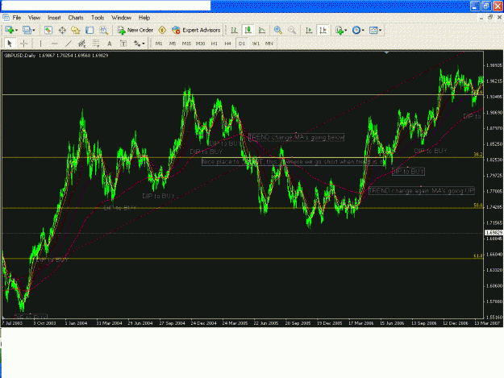Open the MetaEditor yellow diamond icon

coord(162,30)
